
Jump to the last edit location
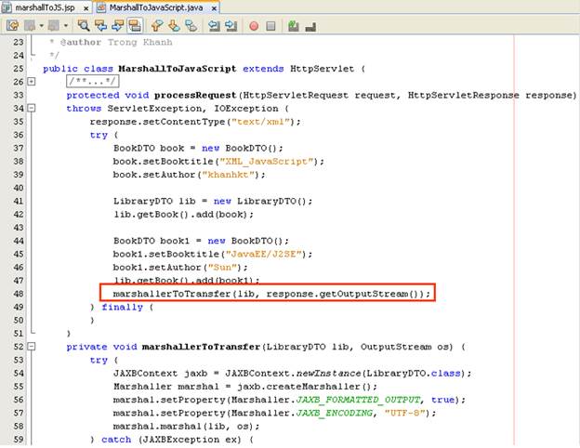tap(12, 26)
